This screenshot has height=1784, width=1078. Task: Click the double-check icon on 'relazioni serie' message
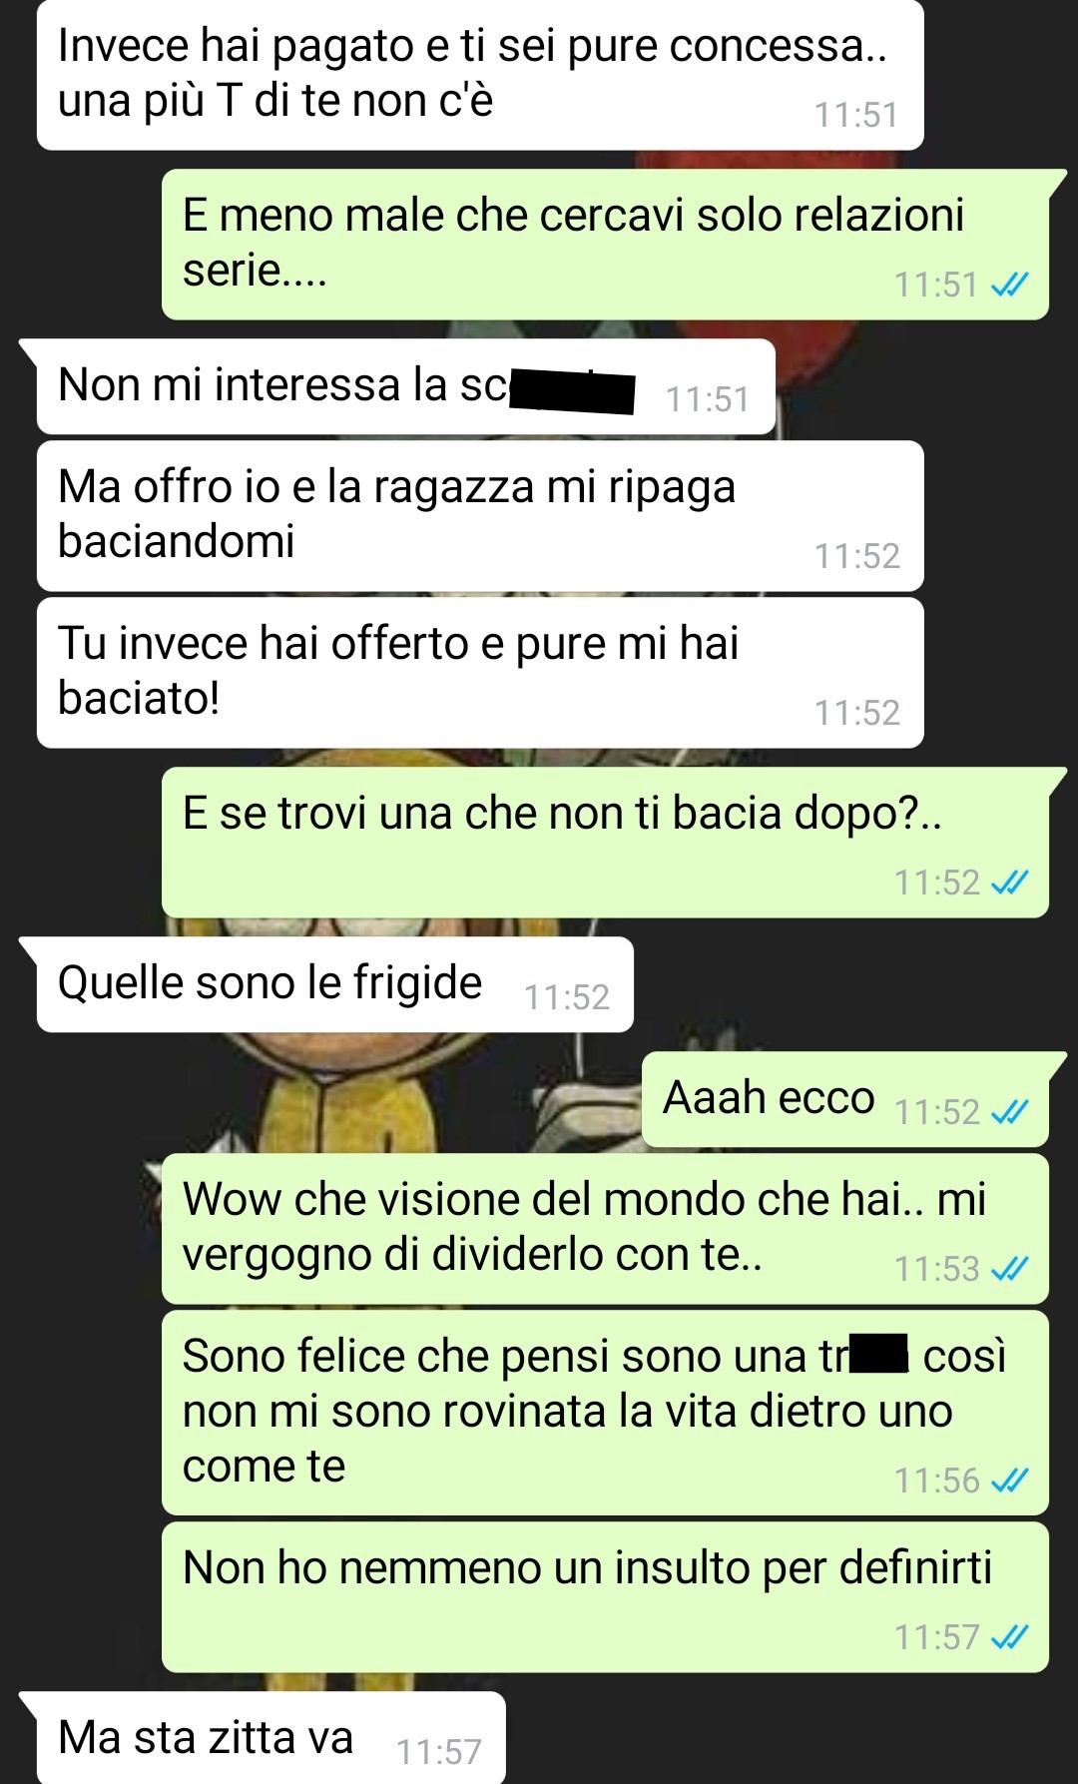click(1009, 286)
